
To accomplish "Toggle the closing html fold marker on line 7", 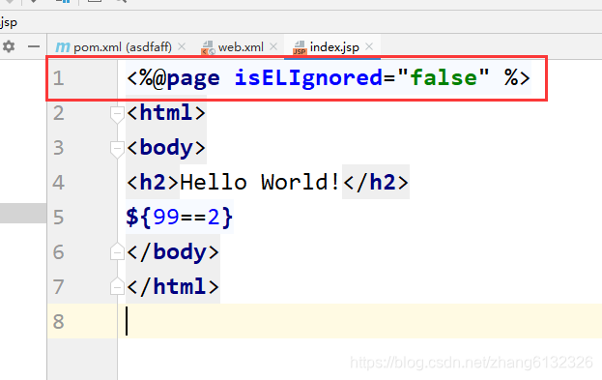I will coord(117,286).
